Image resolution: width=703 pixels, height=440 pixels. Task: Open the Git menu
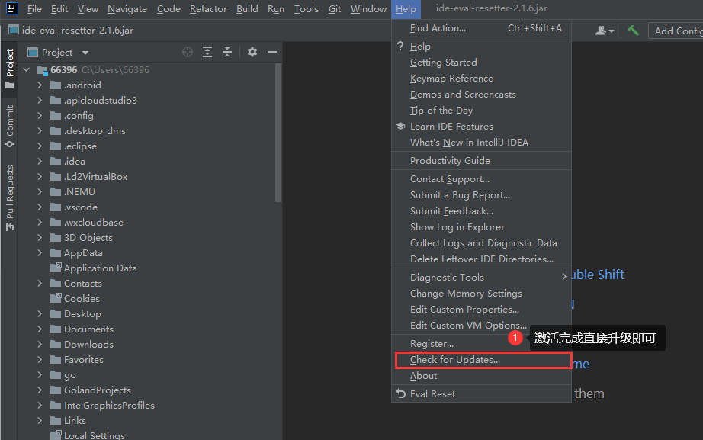(335, 9)
